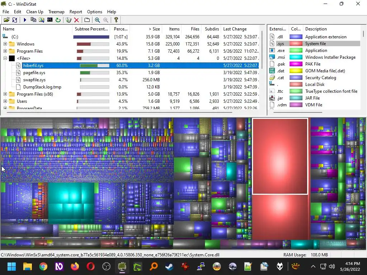The width and height of the screenshot is (367, 275).
Task: Click the WinDirStat tree icon on taskbar
Action: click(x=122, y=266)
